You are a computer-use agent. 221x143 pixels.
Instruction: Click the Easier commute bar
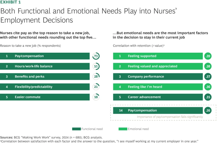(x=45, y=97)
